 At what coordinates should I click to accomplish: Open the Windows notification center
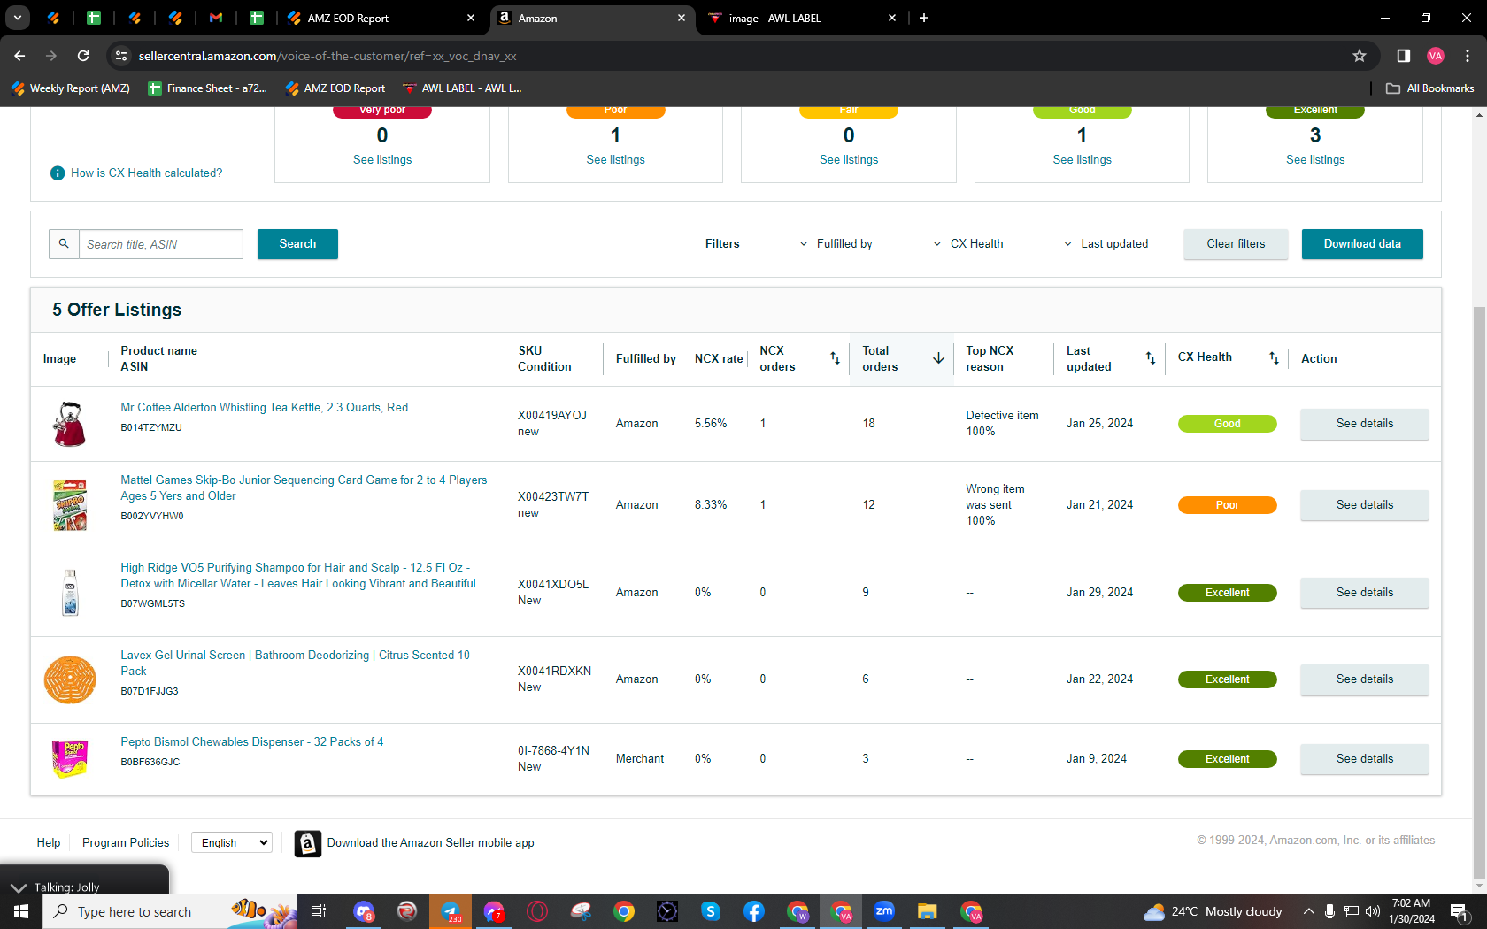coord(1460,911)
